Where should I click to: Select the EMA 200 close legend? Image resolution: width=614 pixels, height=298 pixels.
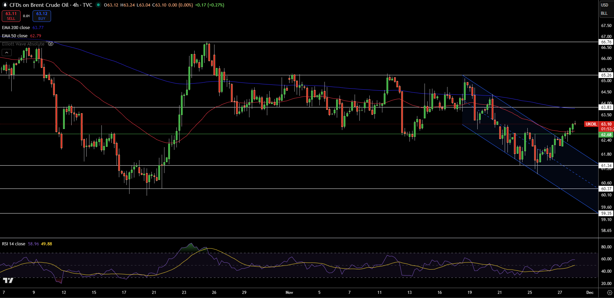[x=16, y=28]
